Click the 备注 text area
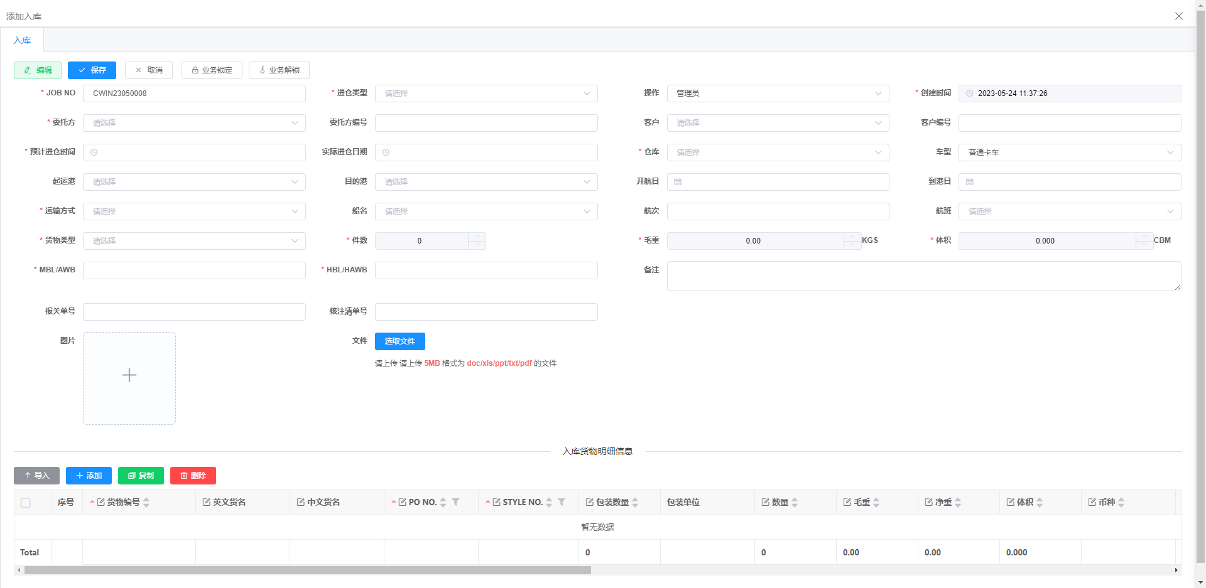The height and width of the screenshot is (588, 1206). click(924, 276)
